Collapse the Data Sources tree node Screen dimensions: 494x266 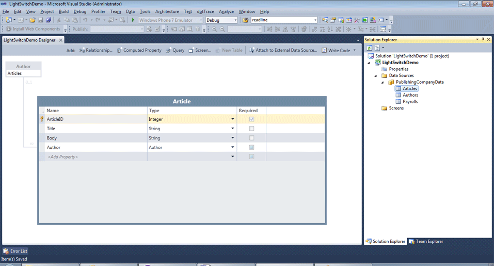pyautogui.click(x=376, y=75)
